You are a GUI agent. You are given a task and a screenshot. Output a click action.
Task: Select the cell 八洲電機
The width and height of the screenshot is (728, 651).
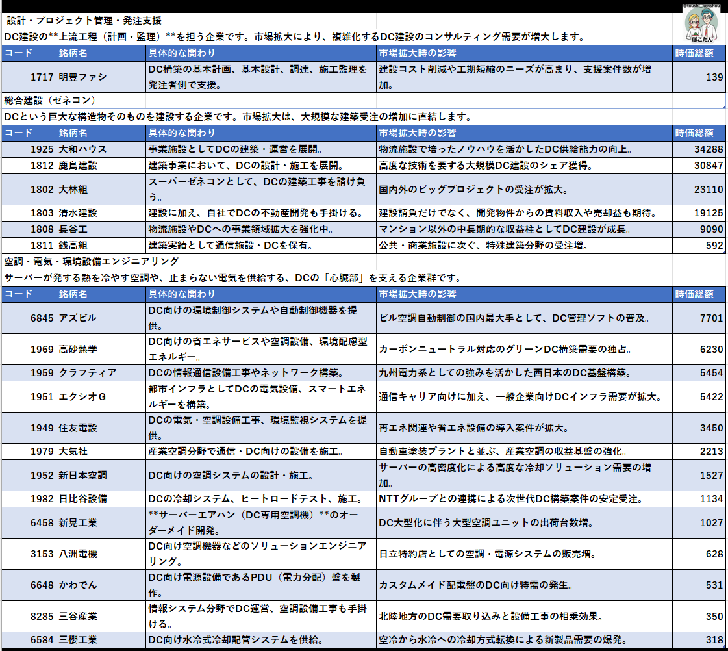[101, 554]
